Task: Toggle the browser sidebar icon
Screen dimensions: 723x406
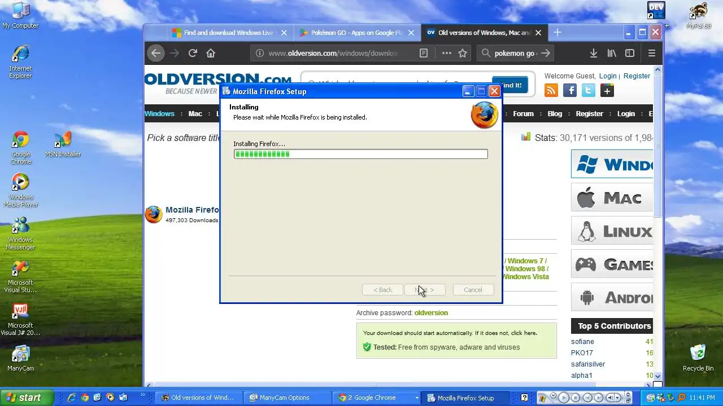Action: click(630, 53)
